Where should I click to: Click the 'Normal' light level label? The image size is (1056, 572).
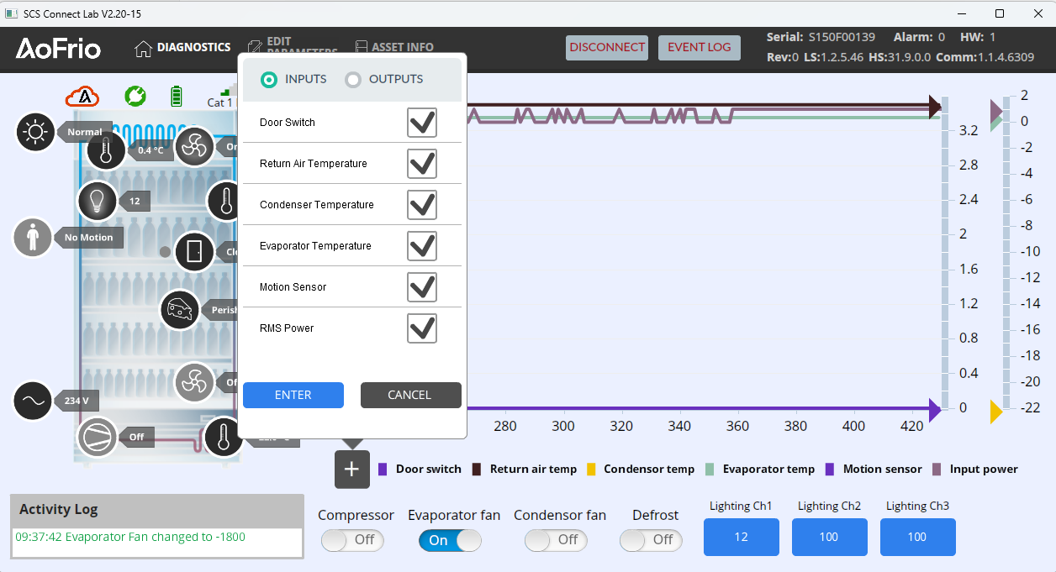click(x=84, y=132)
